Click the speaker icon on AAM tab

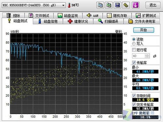[x=89, y=15]
